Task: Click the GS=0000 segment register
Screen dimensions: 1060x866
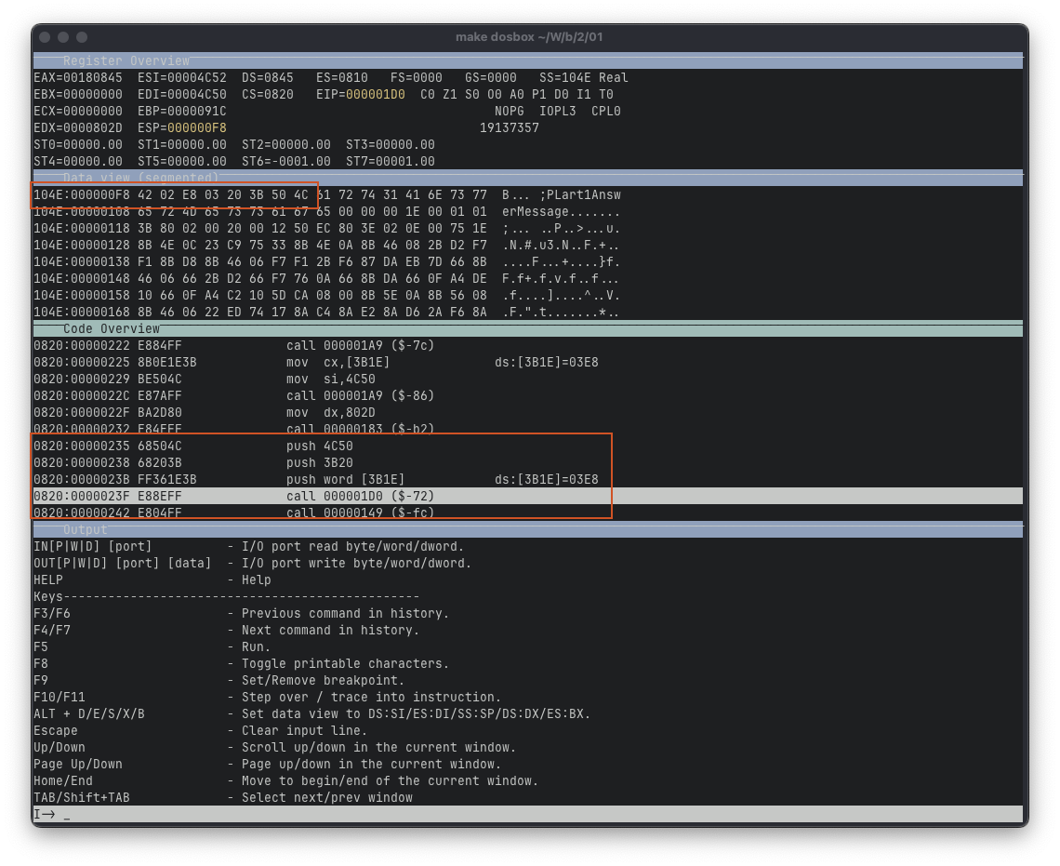Action: click(x=491, y=78)
